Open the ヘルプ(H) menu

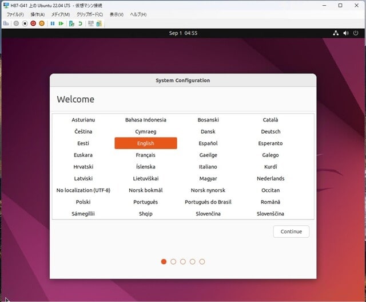(x=138, y=14)
